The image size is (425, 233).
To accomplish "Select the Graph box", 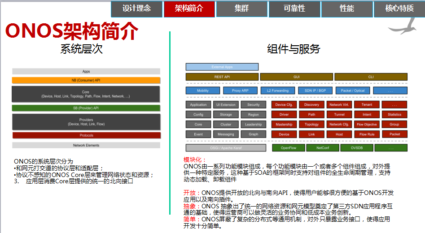I will point(254,134).
